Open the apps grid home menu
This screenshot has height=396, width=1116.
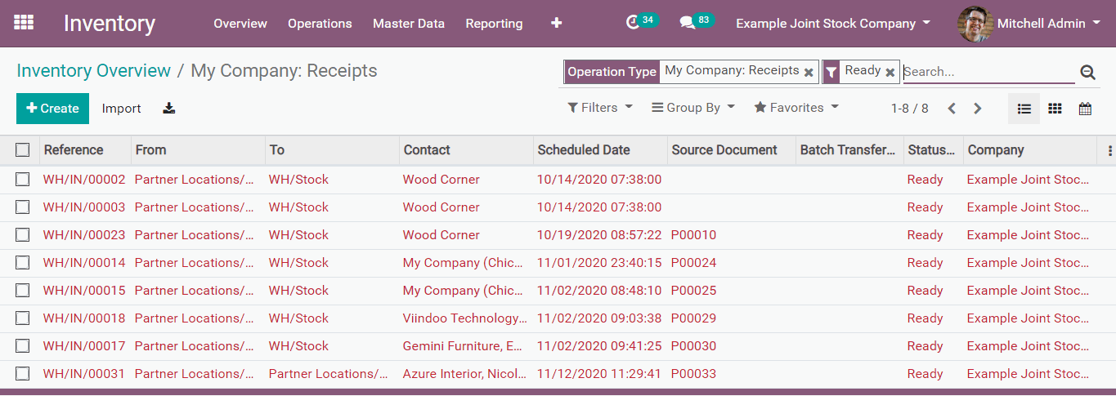tap(24, 23)
